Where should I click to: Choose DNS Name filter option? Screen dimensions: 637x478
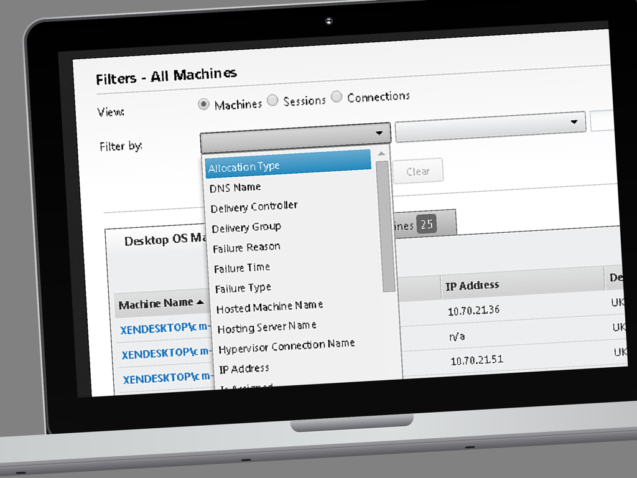pyautogui.click(x=235, y=187)
